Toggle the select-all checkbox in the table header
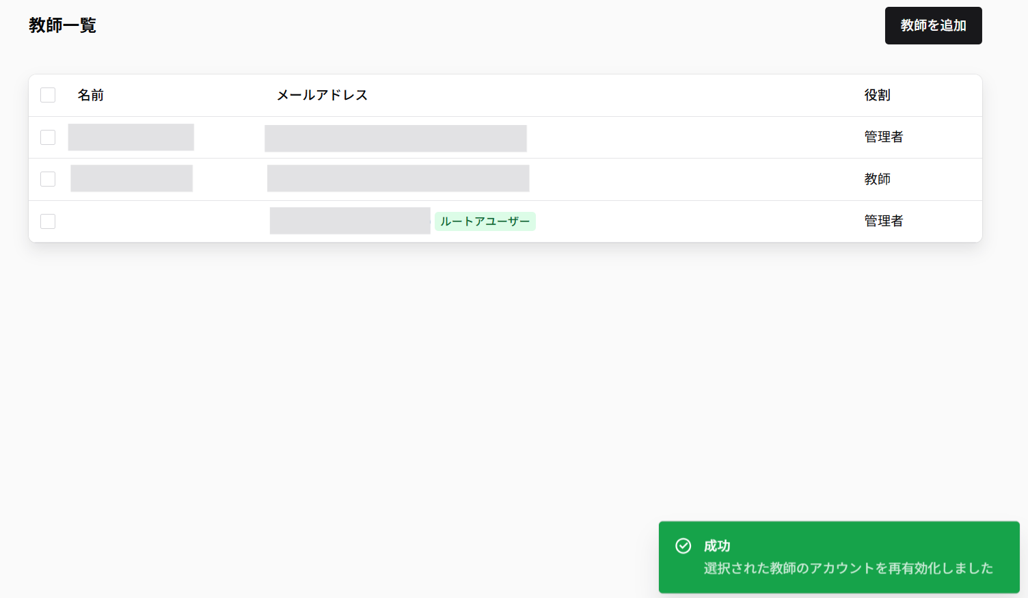The height and width of the screenshot is (598, 1028). pos(47,94)
